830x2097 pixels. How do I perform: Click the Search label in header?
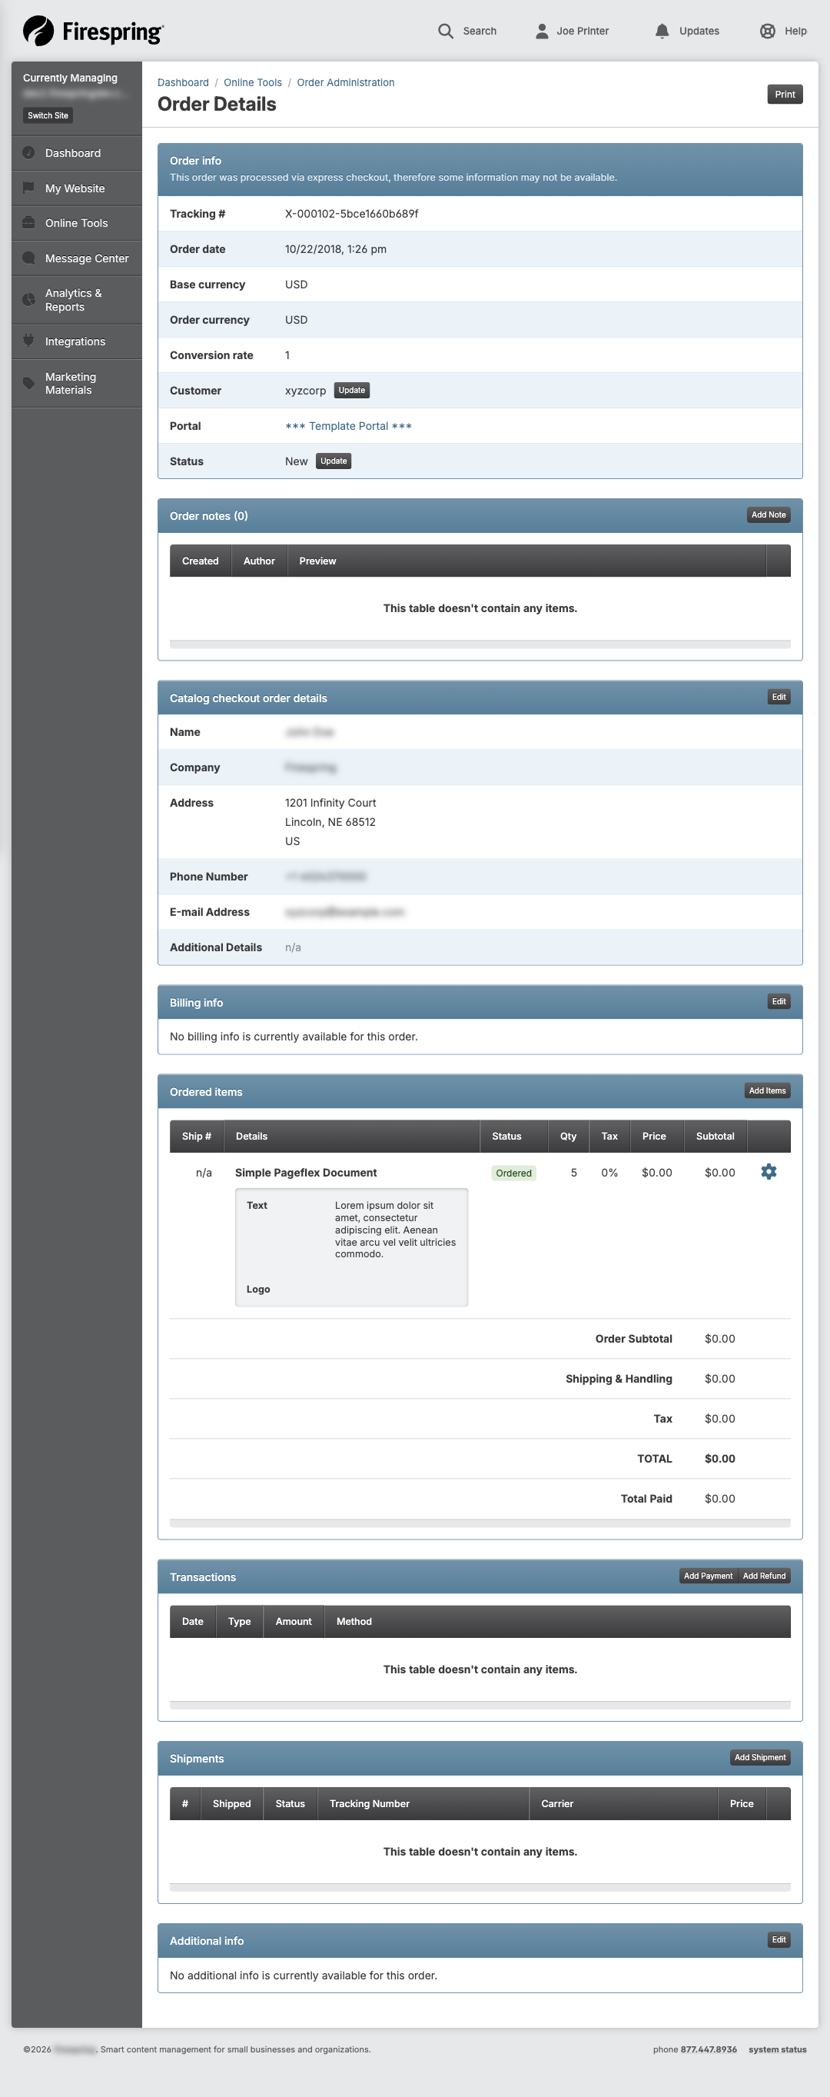(480, 31)
